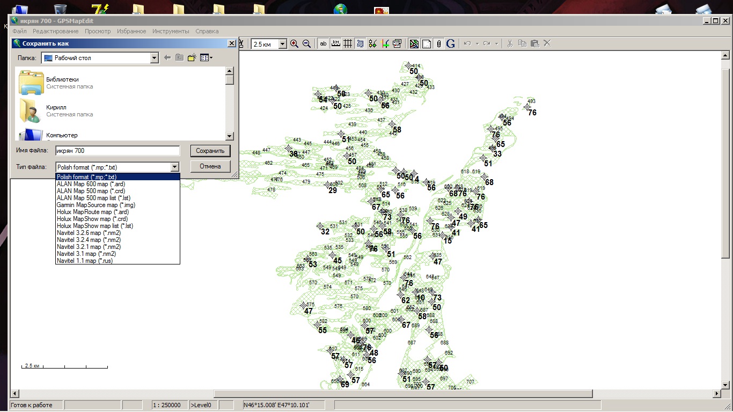This screenshot has height=412, width=733.
Task: Click the zoom in magnifier icon
Action: 294,44
